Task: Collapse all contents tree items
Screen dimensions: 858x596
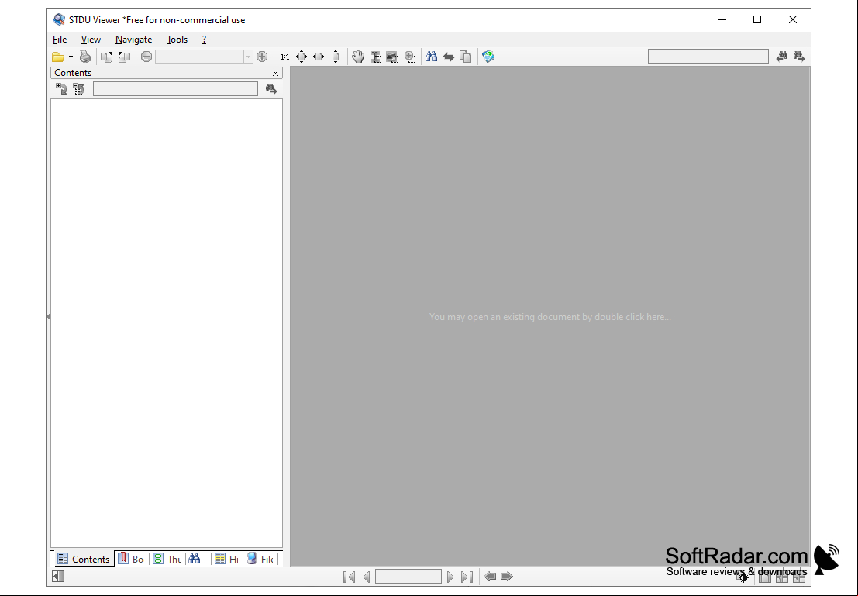Action: pos(79,88)
